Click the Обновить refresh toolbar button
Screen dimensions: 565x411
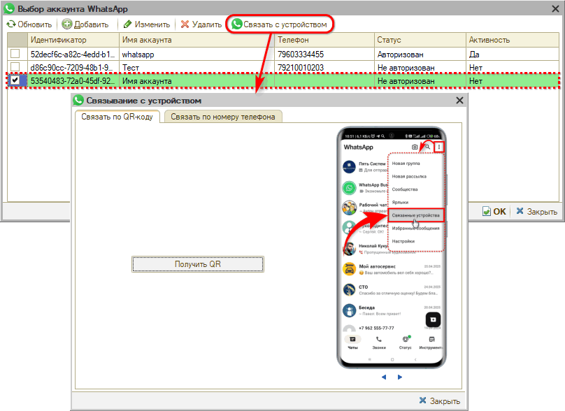tap(29, 24)
